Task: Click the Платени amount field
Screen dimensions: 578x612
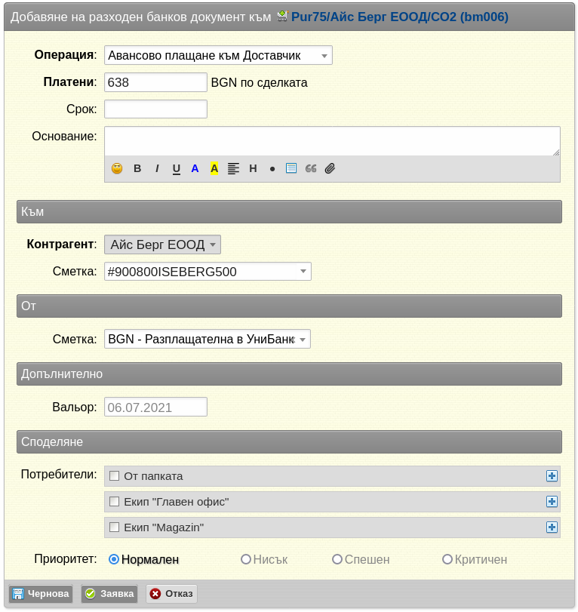Action: [x=155, y=82]
